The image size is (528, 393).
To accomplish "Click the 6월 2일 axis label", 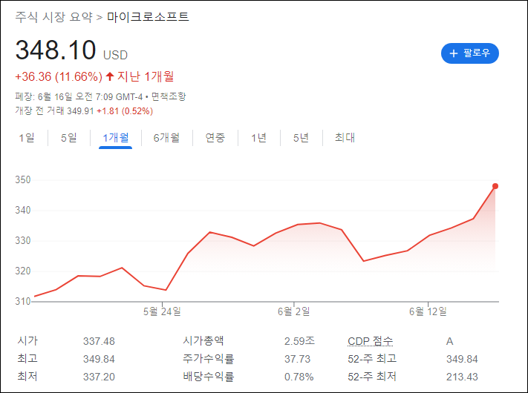I will [x=293, y=311].
